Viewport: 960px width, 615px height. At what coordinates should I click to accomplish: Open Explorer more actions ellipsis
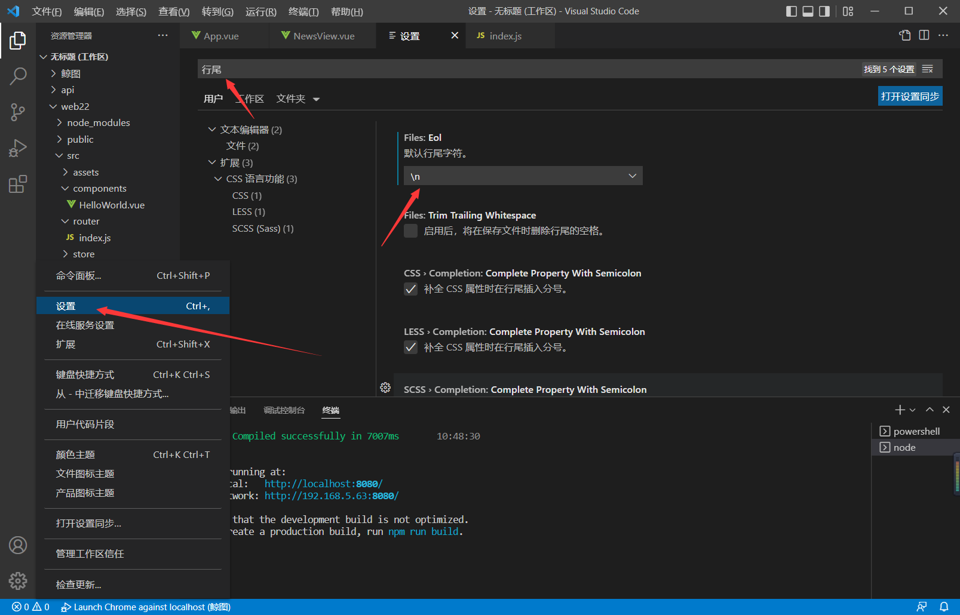[162, 36]
